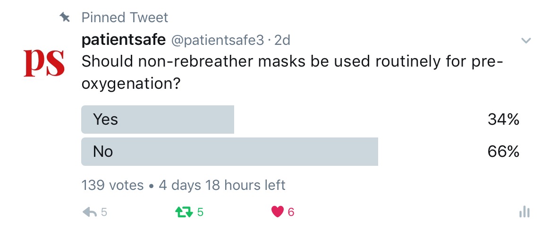
Task: Click the like count number 6
Action: coord(291,213)
